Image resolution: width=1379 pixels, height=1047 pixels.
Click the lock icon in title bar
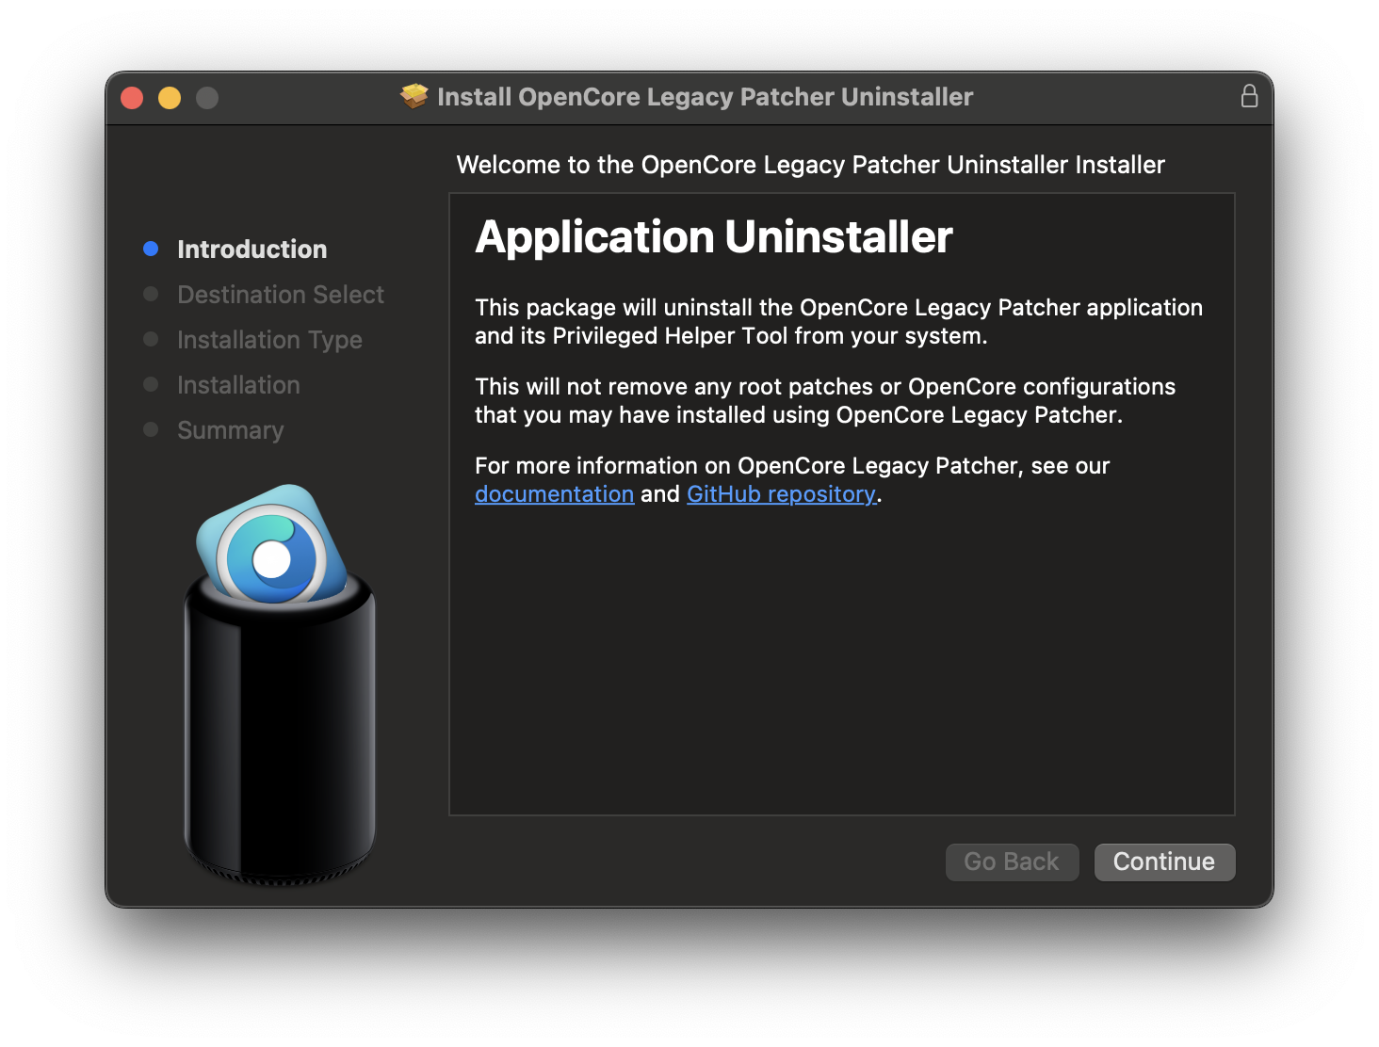[1249, 96]
